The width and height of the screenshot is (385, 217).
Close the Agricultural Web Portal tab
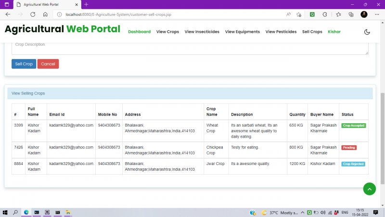(x=77, y=4)
